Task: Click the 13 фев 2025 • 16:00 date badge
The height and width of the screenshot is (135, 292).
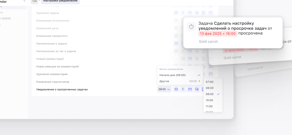Action: point(218,34)
